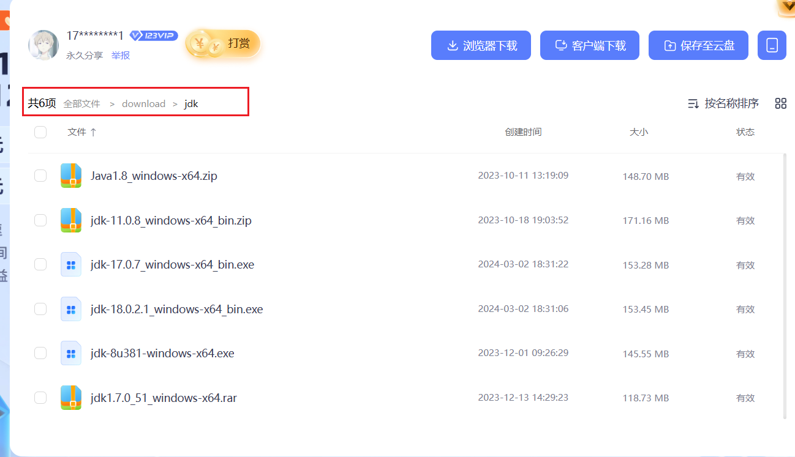Check the box for jdk-11.0.8_windows-x64_bin.zip
Screen dimensions: 795x457
[x=40, y=220]
